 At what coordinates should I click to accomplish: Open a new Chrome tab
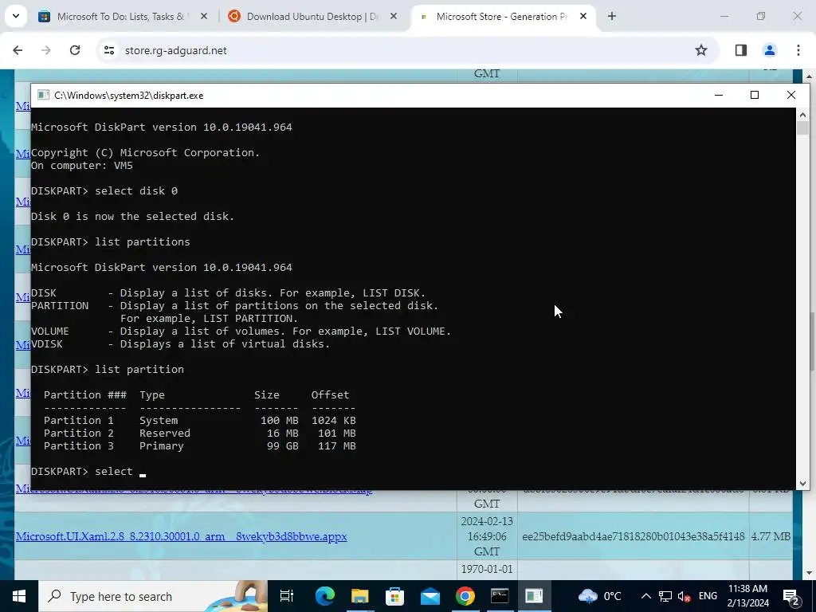[x=612, y=16]
